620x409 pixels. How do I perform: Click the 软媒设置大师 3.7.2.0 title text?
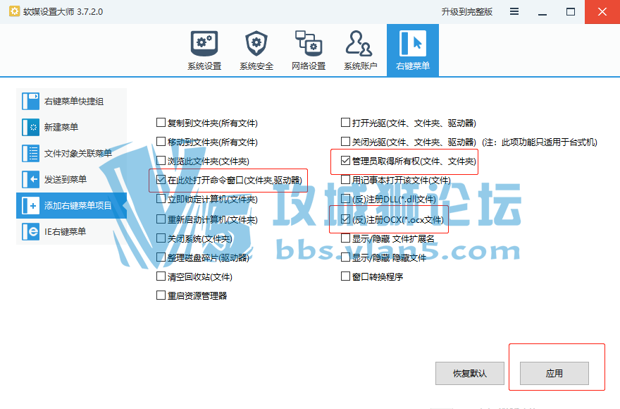pyautogui.click(x=63, y=12)
